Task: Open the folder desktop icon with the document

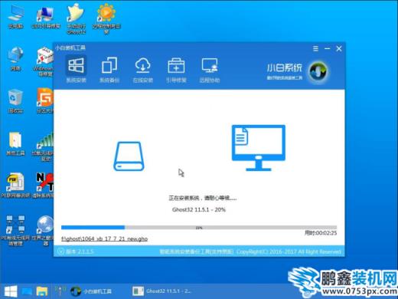Action: (x=15, y=143)
